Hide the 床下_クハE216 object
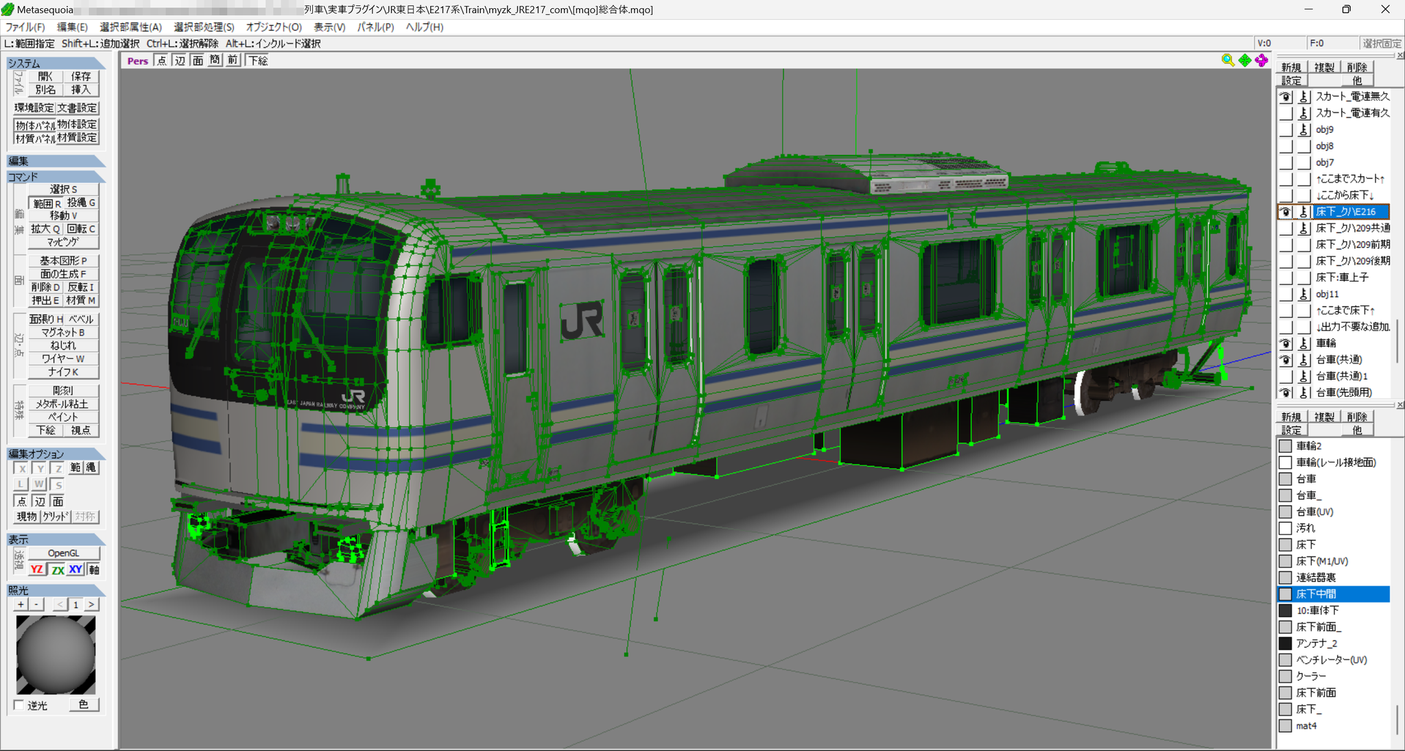This screenshot has height=751, width=1405. pyautogui.click(x=1286, y=212)
